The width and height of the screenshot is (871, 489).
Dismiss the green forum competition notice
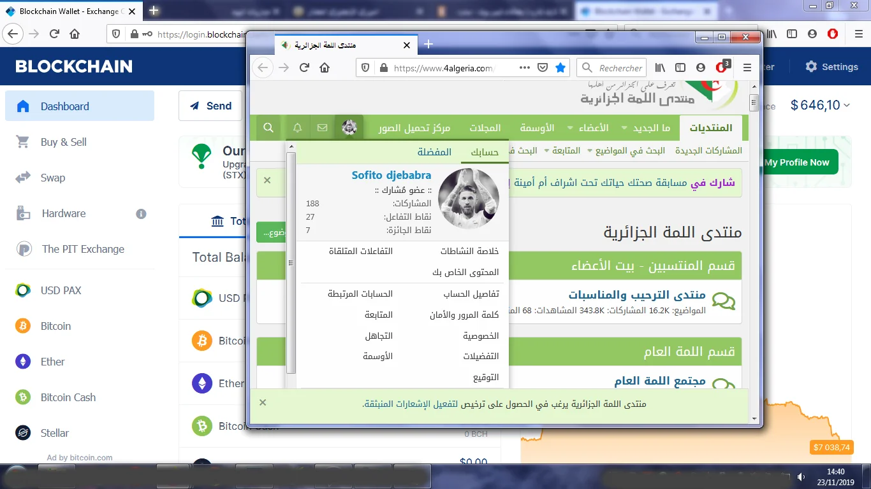(x=267, y=180)
